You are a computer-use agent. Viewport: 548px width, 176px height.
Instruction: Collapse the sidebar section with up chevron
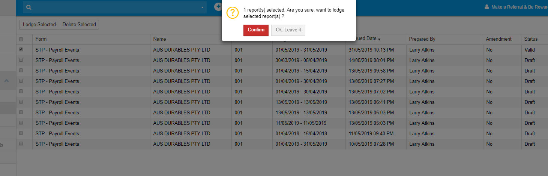[7, 81]
